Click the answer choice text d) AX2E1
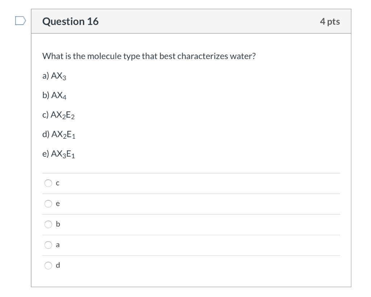Screen dimensions: 371x297 click(57, 135)
